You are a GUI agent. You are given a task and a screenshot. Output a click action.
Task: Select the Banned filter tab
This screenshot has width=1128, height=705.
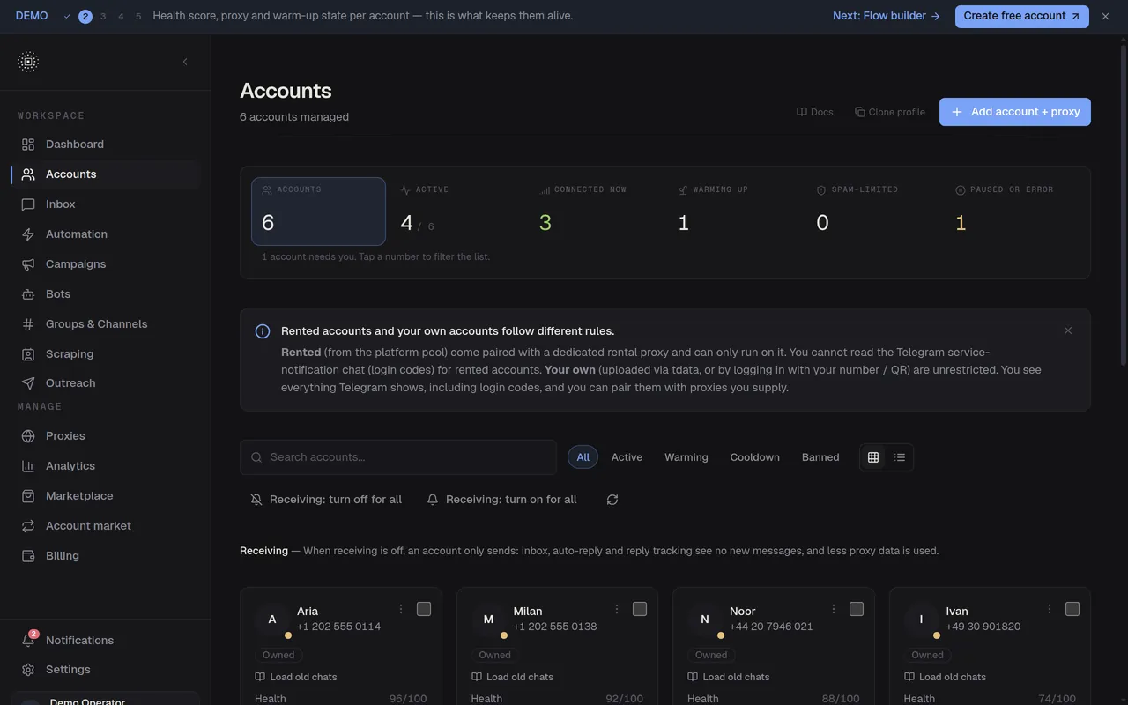point(820,457)
